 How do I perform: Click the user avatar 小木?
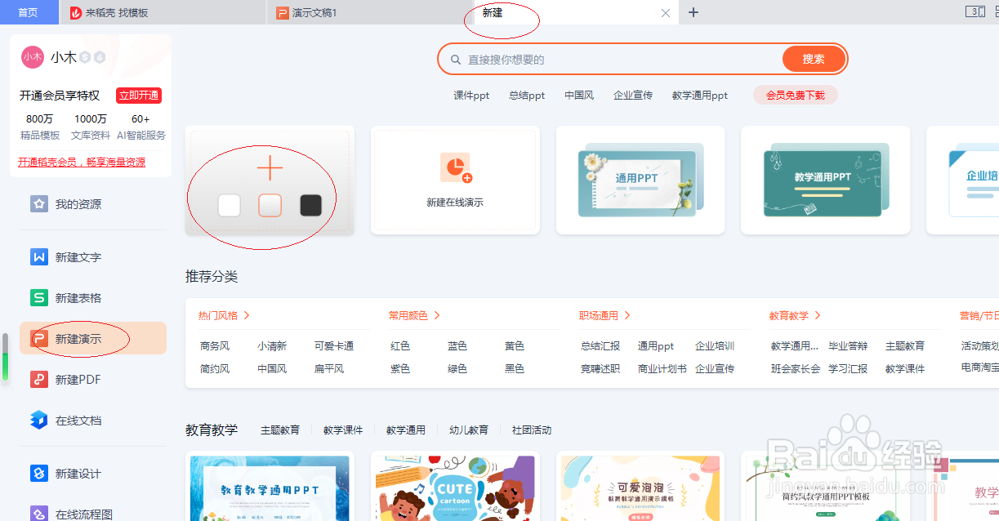33,57
